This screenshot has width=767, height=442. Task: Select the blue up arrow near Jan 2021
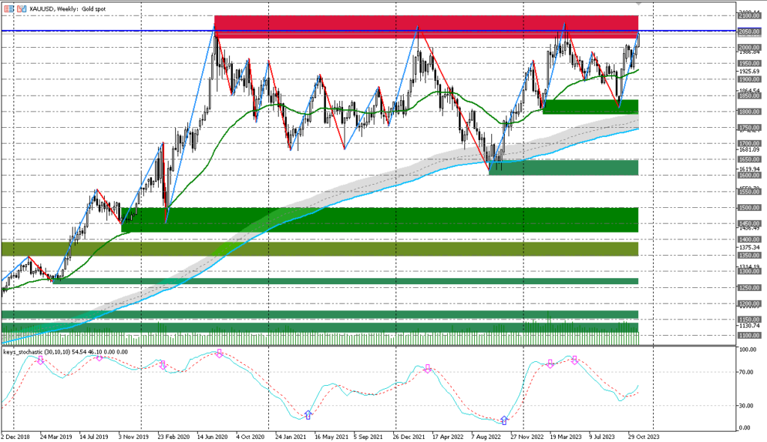307,414
